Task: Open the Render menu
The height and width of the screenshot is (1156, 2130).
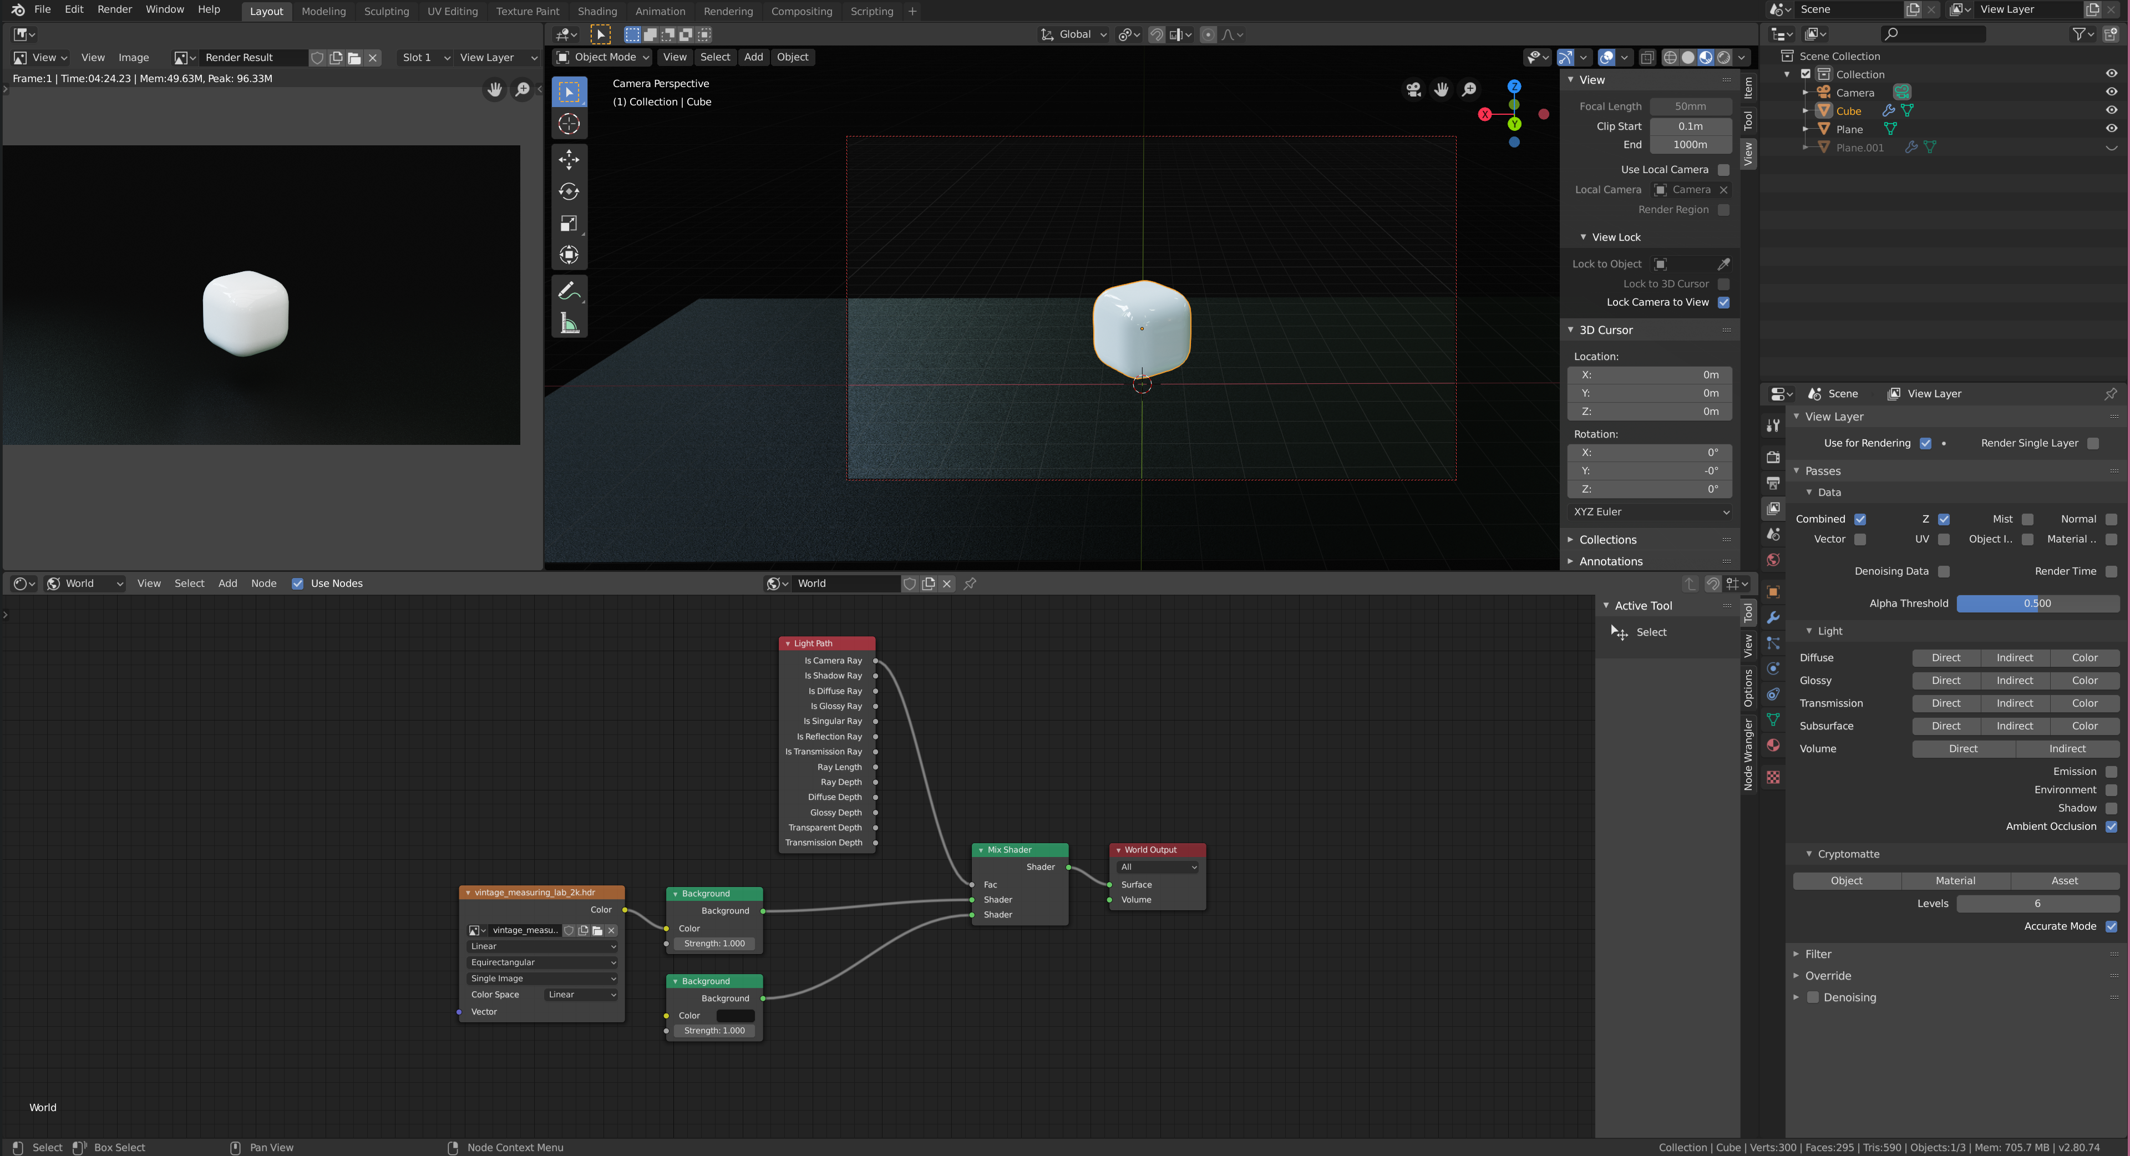Action: point(114,9)
